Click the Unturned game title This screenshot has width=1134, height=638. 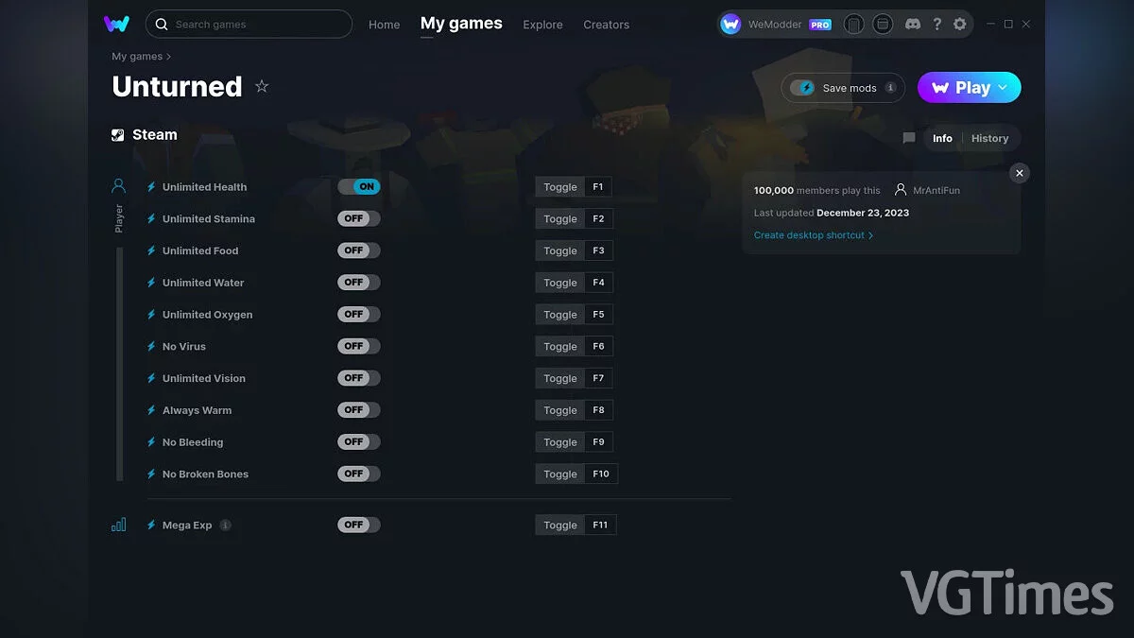click(177, 86)
